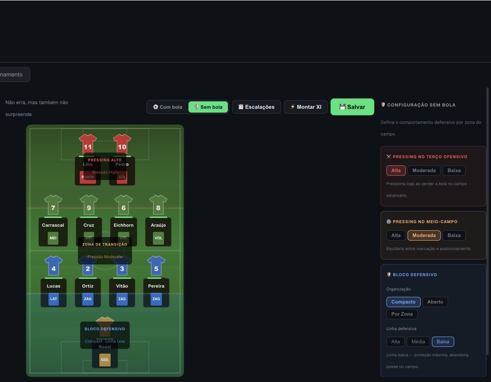Select red jersey number 10 (Pedro)

[122, 144]
